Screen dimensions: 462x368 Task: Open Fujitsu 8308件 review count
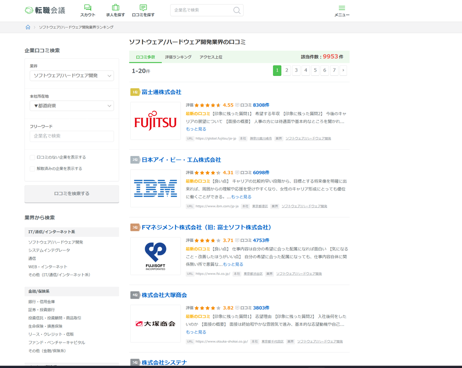[261, 105]
